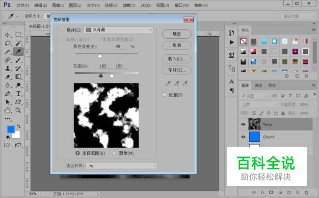Select the Dodge tool
Viewport: 319px width, 198px height.
[18, 85]
